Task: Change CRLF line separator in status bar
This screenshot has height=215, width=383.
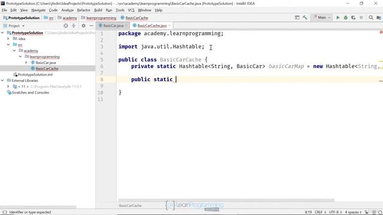Action: pos(320,212)
